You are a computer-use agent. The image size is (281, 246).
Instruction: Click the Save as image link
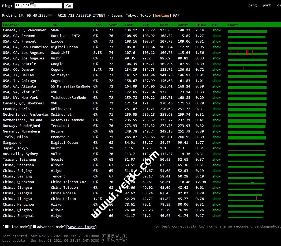pos(81,227)
